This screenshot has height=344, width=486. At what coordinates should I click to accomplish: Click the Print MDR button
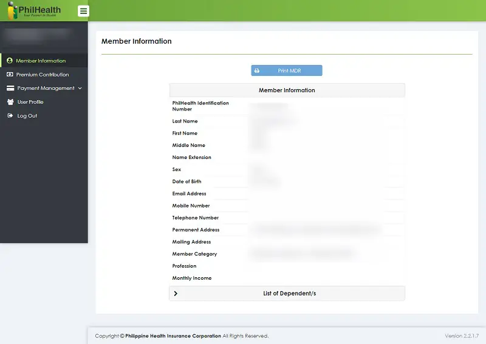287,70
